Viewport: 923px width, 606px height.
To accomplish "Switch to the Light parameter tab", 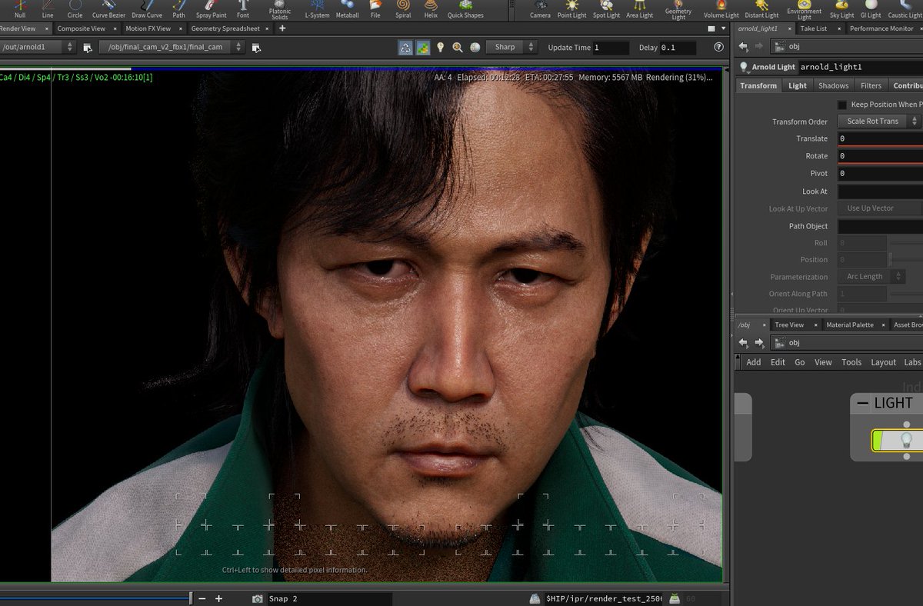I will [797, 85].
